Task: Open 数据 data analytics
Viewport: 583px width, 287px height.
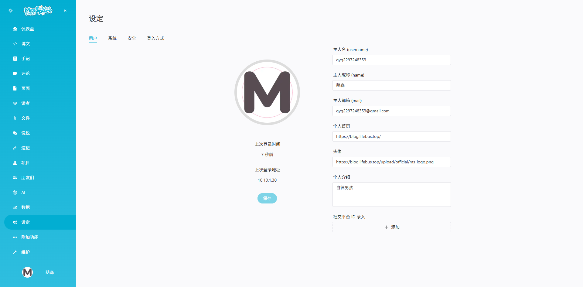Action: tap(26, 207)
